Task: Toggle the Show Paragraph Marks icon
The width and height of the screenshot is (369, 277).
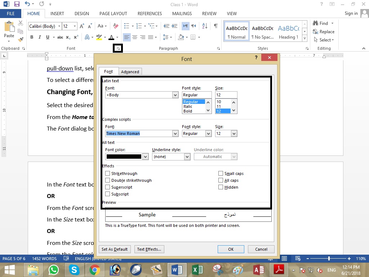Action: [215, 26]
